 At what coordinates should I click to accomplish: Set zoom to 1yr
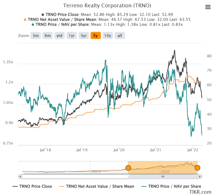[72, 36]
